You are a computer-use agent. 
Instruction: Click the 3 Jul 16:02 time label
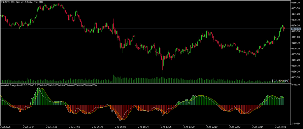coord(121,127)
